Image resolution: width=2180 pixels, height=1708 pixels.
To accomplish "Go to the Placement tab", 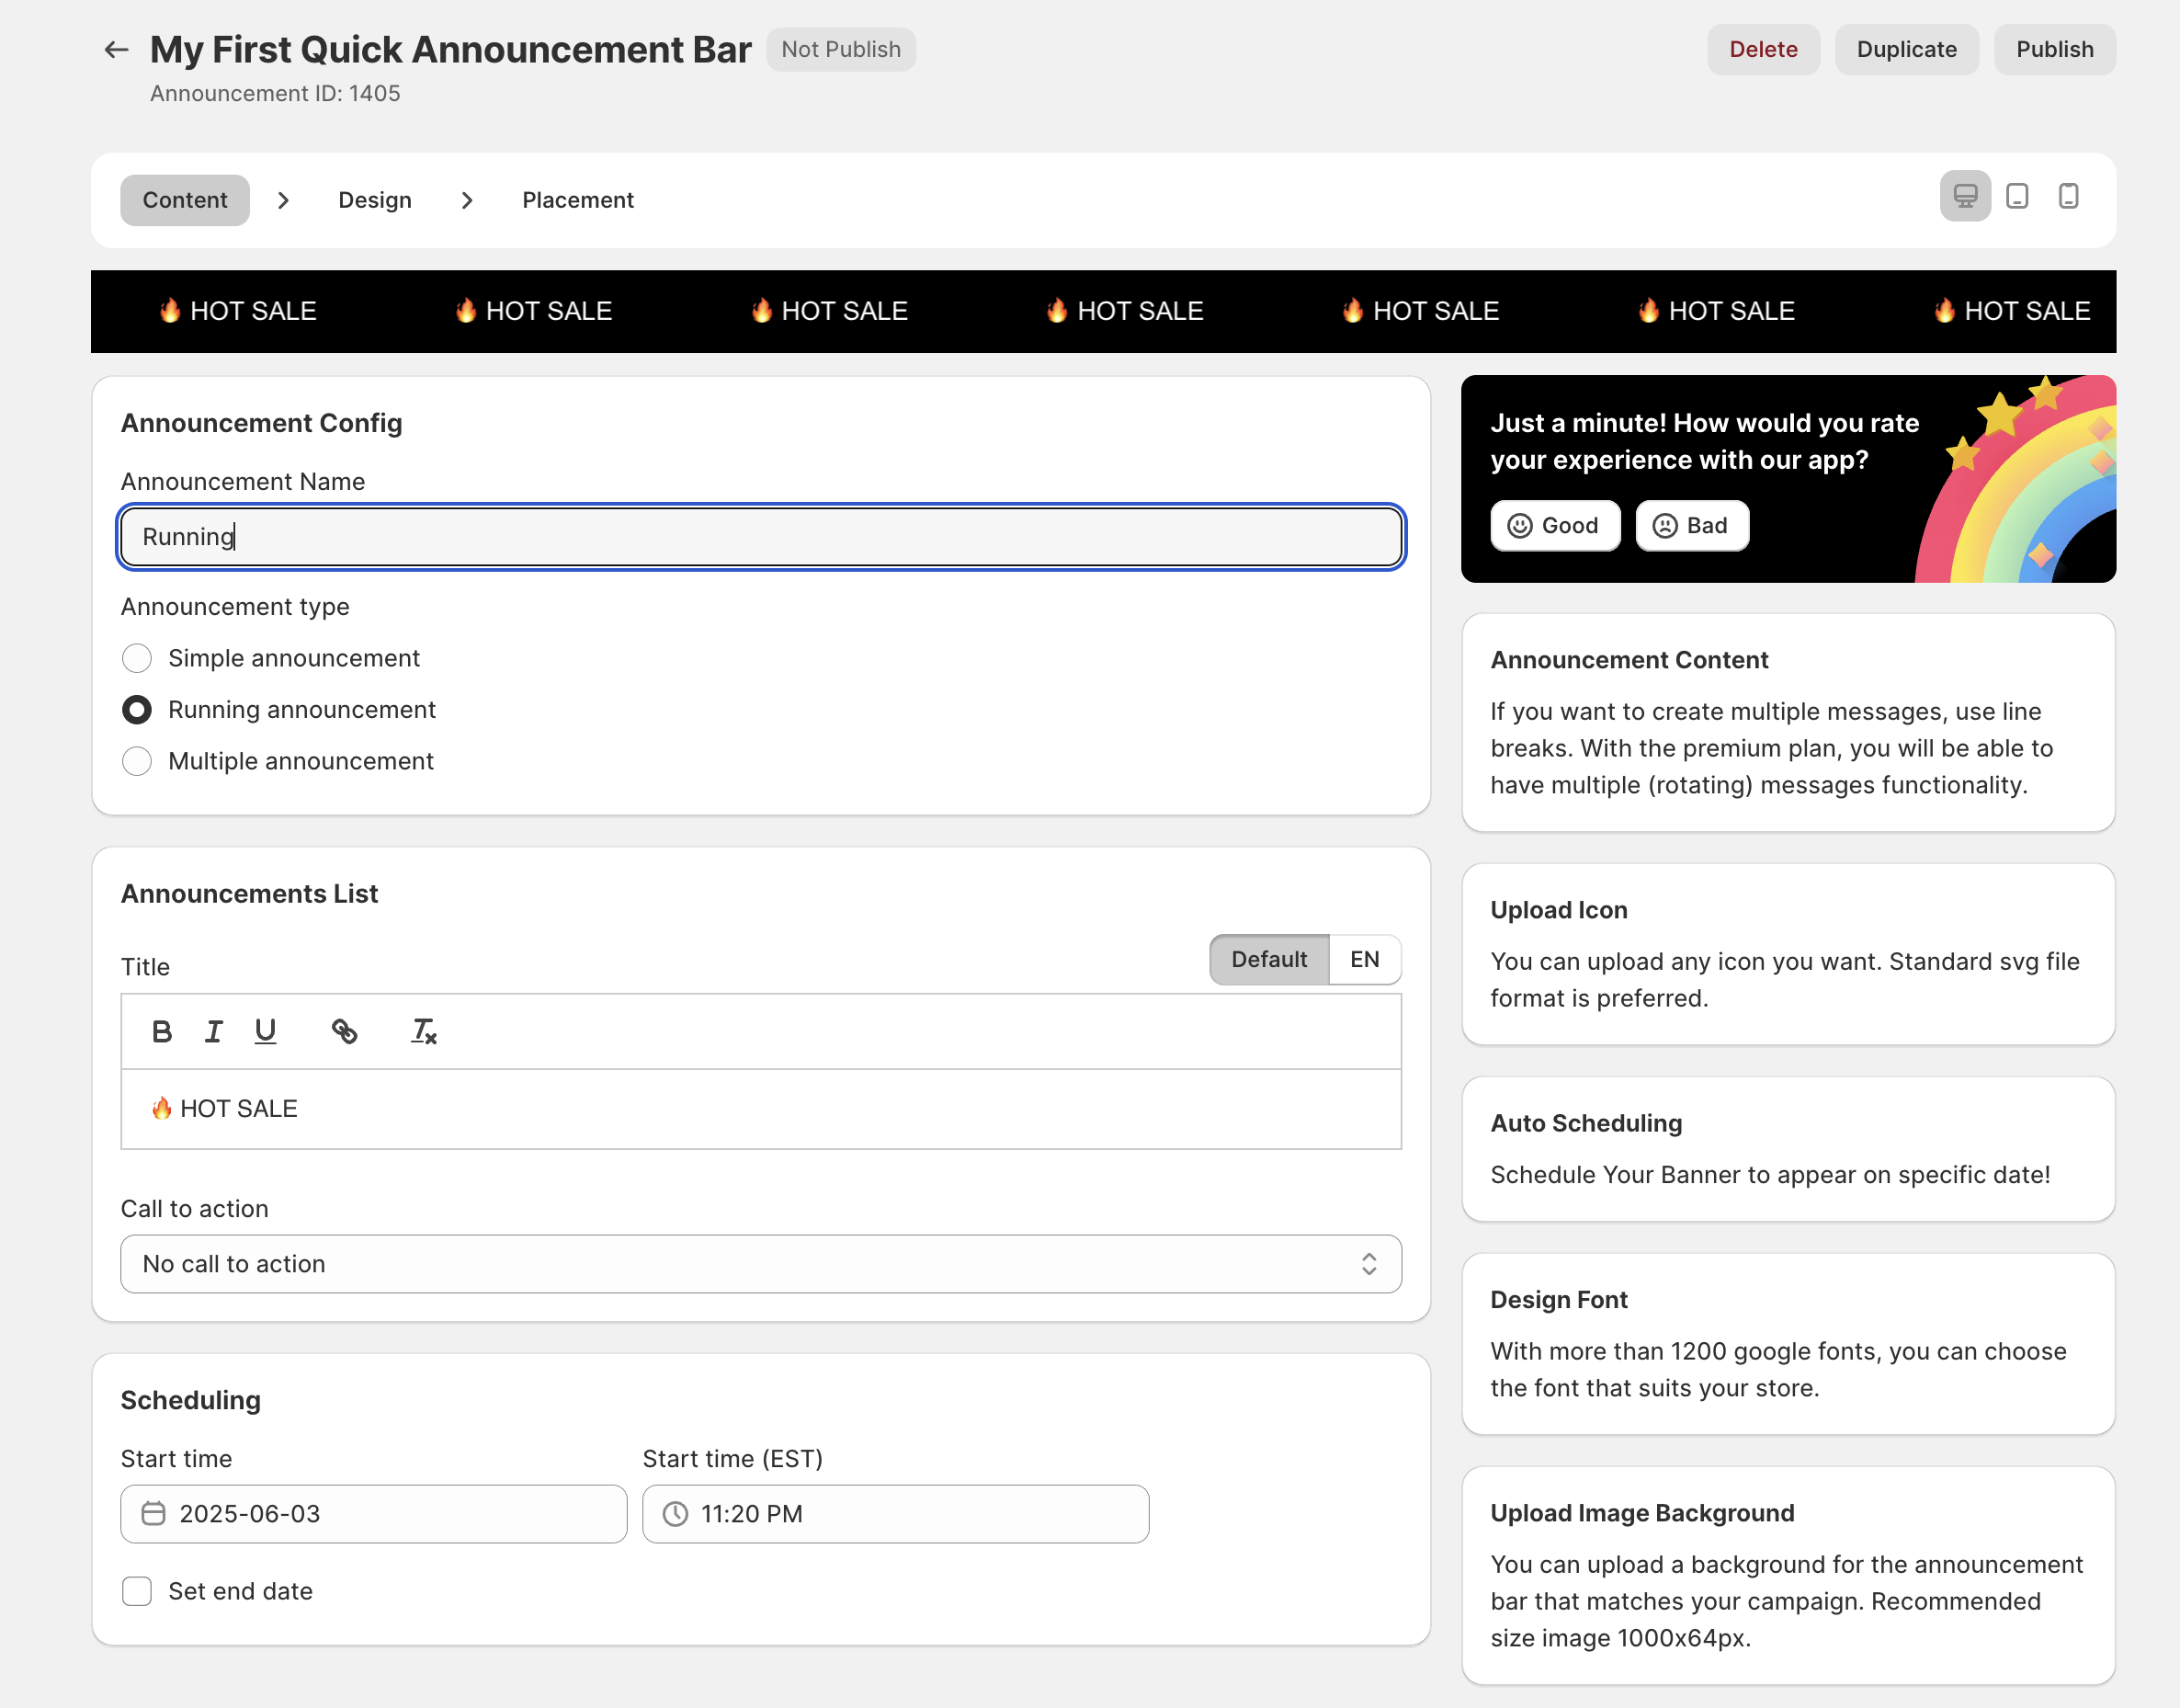I will [578, 200].
